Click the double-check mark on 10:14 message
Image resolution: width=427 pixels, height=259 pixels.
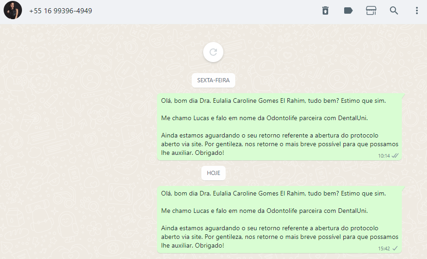click(x=395, y=156)
